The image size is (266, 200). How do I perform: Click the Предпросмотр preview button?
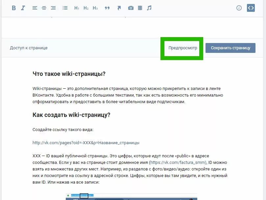click(183, 48)
